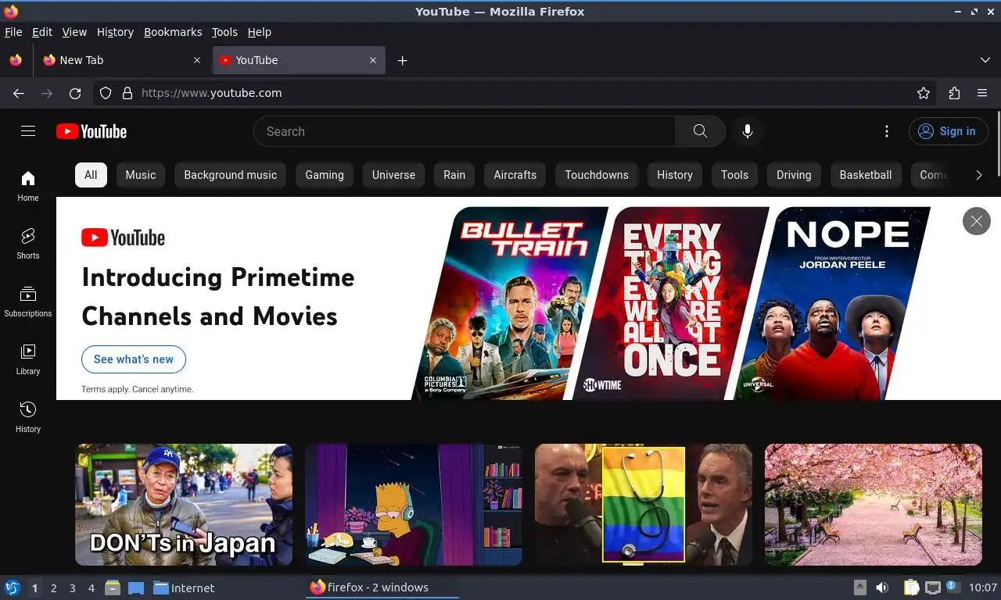Open the Edit menu

coord(42,32)
